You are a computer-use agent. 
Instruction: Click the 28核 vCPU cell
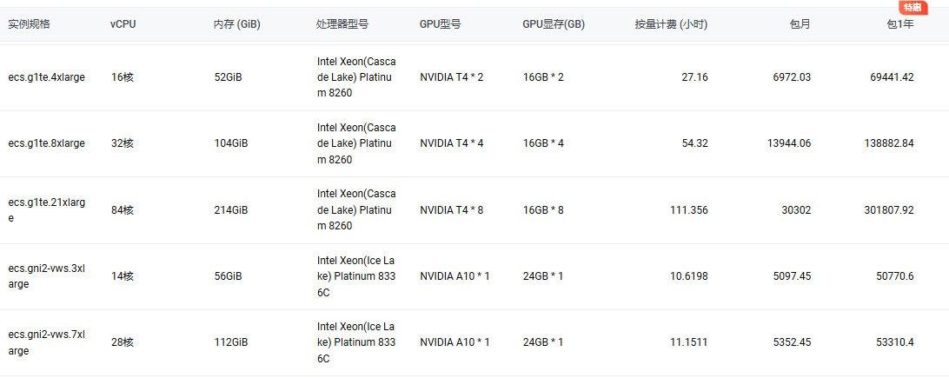tap(123, 342)
